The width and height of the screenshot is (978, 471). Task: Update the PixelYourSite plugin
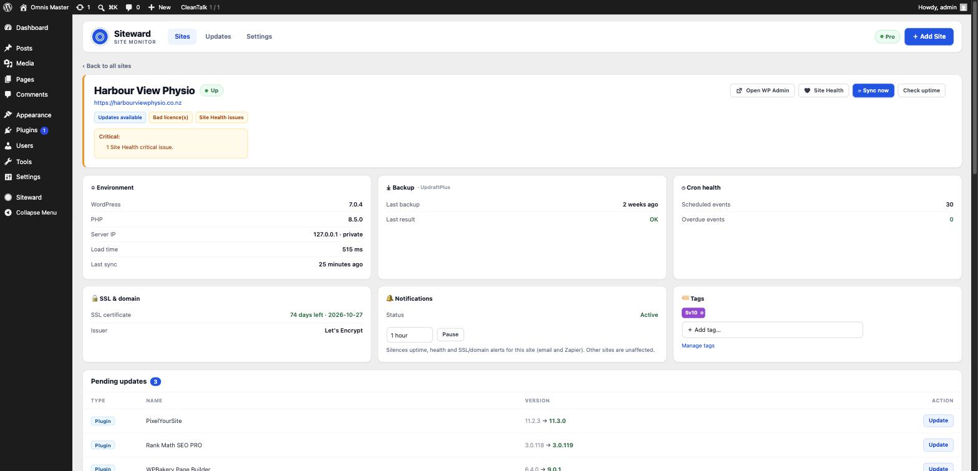(938, 420)
